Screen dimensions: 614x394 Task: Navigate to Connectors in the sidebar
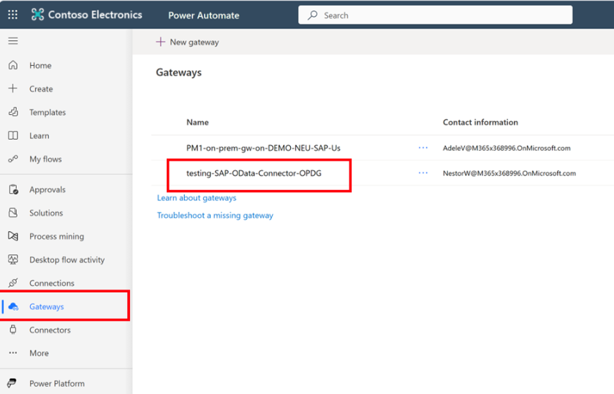(x=50, y=330)
